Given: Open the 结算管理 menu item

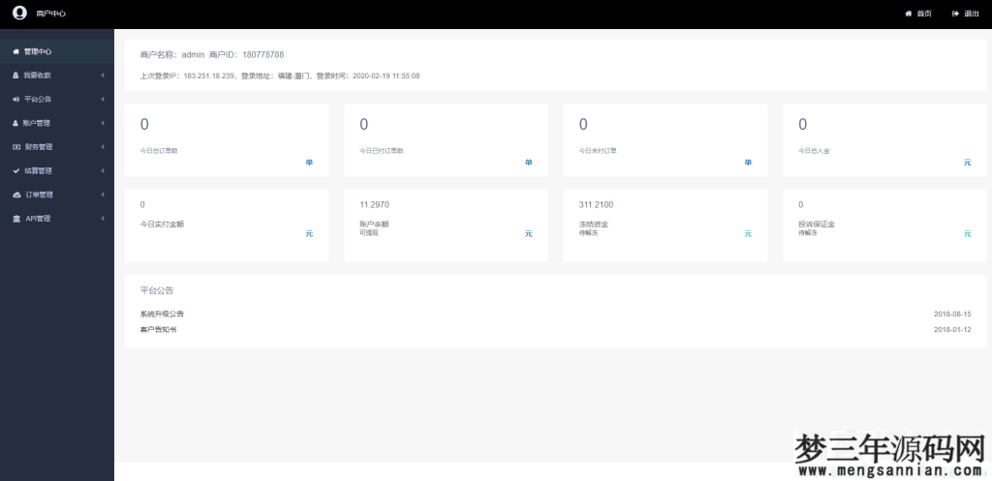Looking at the screenshot, I should (38, 170).
